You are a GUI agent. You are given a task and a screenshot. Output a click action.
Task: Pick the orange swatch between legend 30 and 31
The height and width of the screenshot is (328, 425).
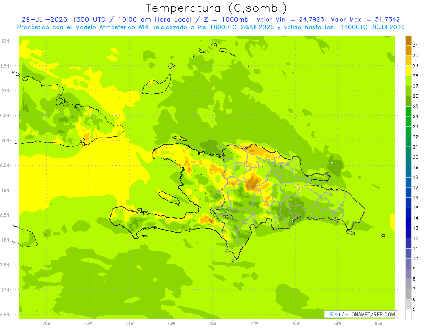(408, 50)
